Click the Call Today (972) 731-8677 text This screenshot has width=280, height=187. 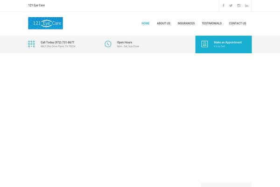57,43
